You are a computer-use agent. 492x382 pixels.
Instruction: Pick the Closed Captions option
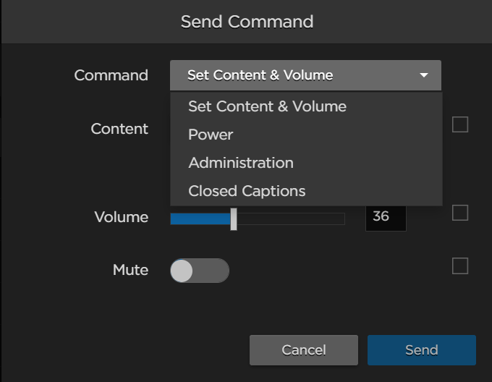247,191
